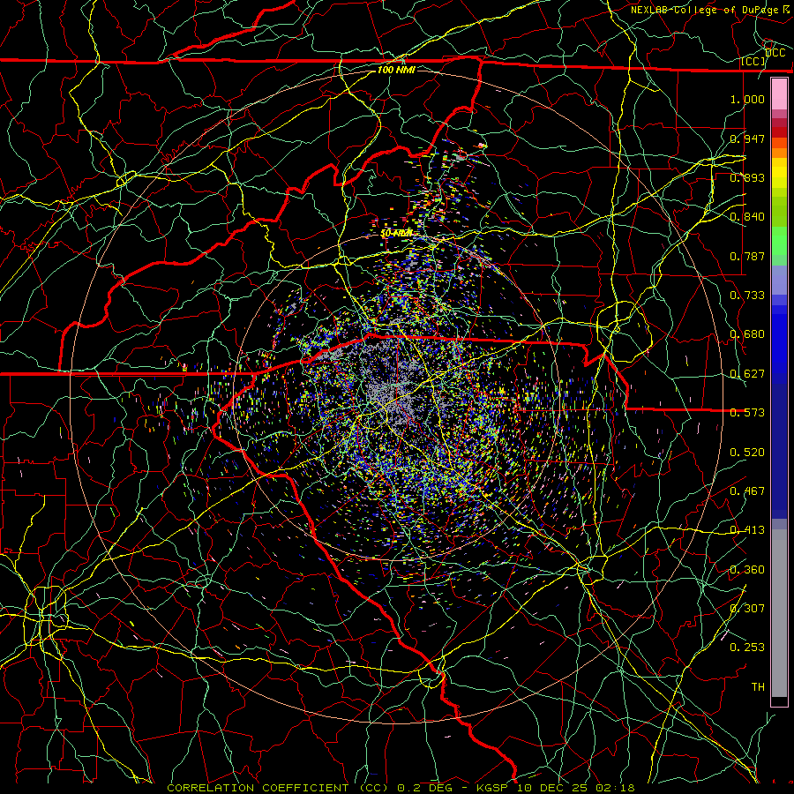
Task: Click the 0.627 legend value
Action: 747,374
